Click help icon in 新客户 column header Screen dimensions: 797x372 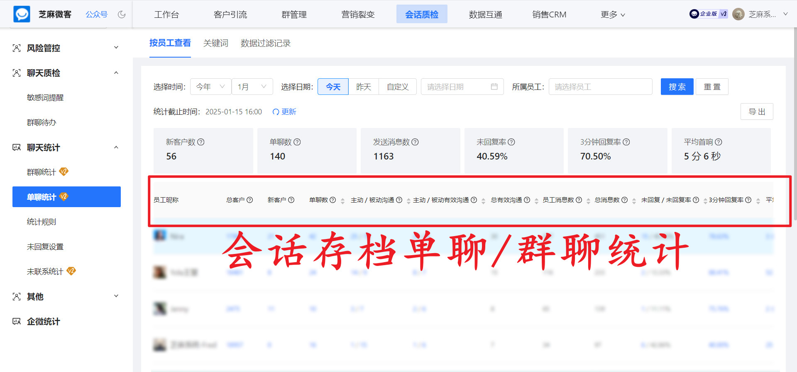291,200
